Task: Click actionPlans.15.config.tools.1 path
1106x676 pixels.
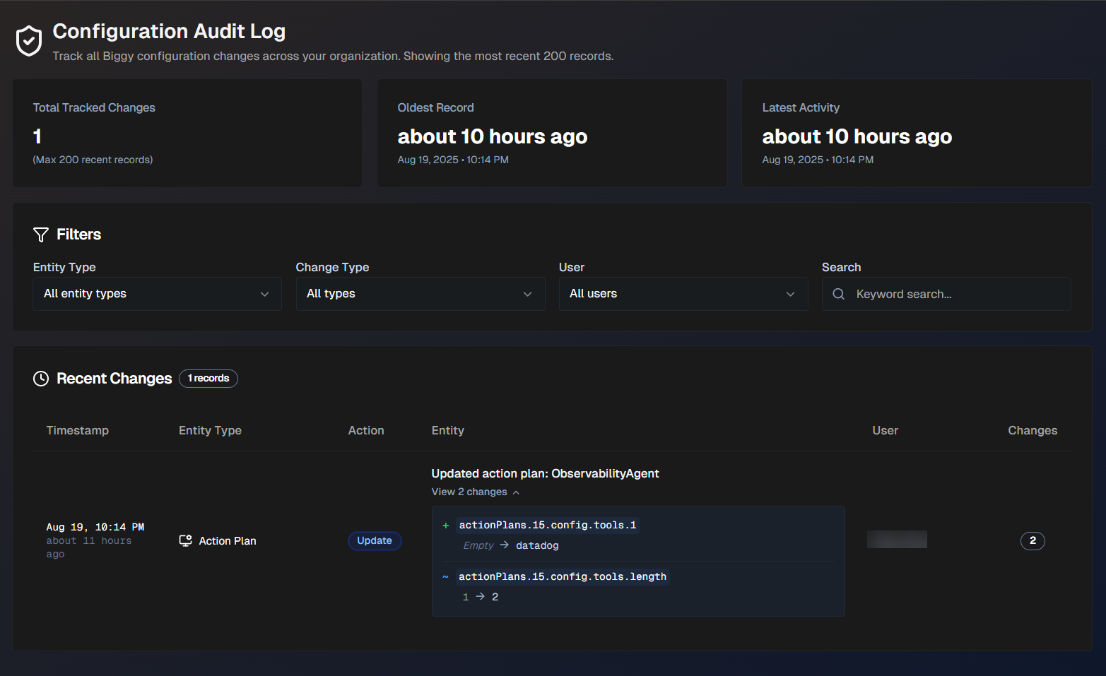Action: point(548,525)
